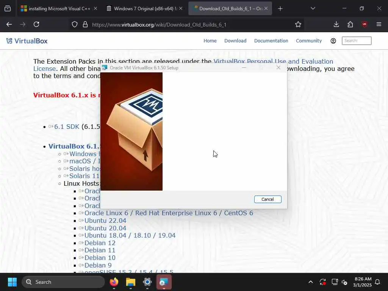
Task: Open the notifications bell icon
Action: point(377,282)
